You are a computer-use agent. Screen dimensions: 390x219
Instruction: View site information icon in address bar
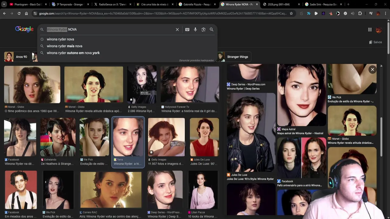tap(35, 13)
